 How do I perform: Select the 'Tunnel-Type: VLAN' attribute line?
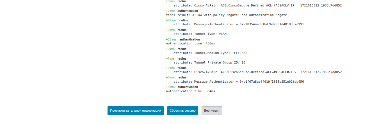coord(200,34)
